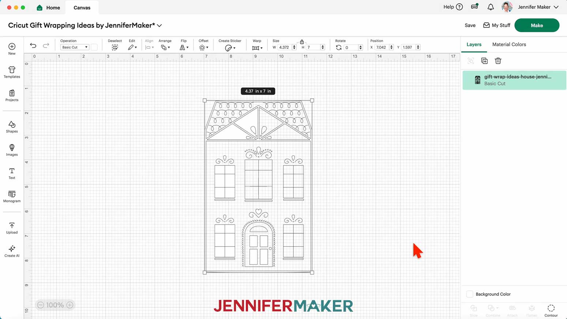Click the Undo arrow

pyautogui.click(x=33, y=45)
